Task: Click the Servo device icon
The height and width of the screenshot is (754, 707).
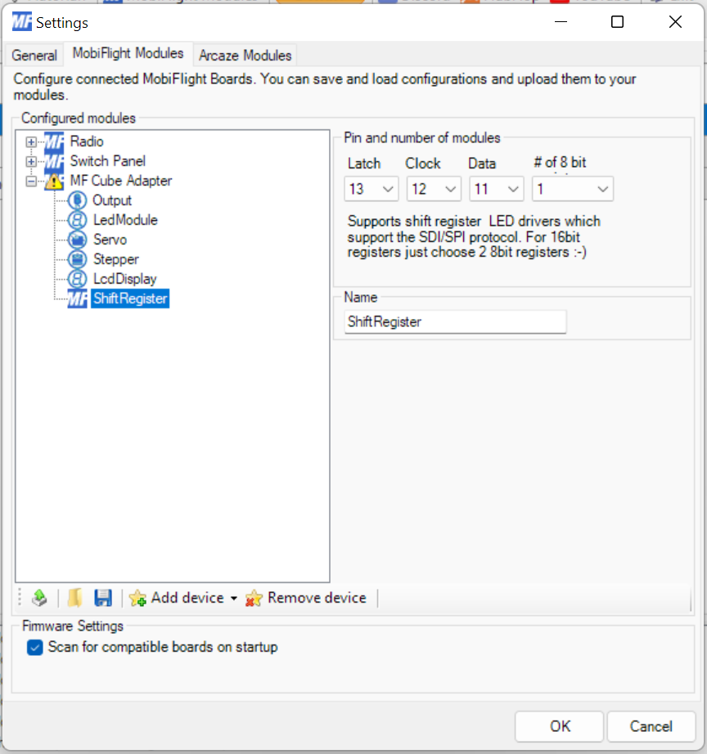Action: point(77,240)
